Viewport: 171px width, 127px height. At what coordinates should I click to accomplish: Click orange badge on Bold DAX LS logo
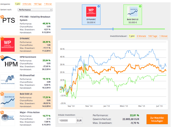(2, 94)
